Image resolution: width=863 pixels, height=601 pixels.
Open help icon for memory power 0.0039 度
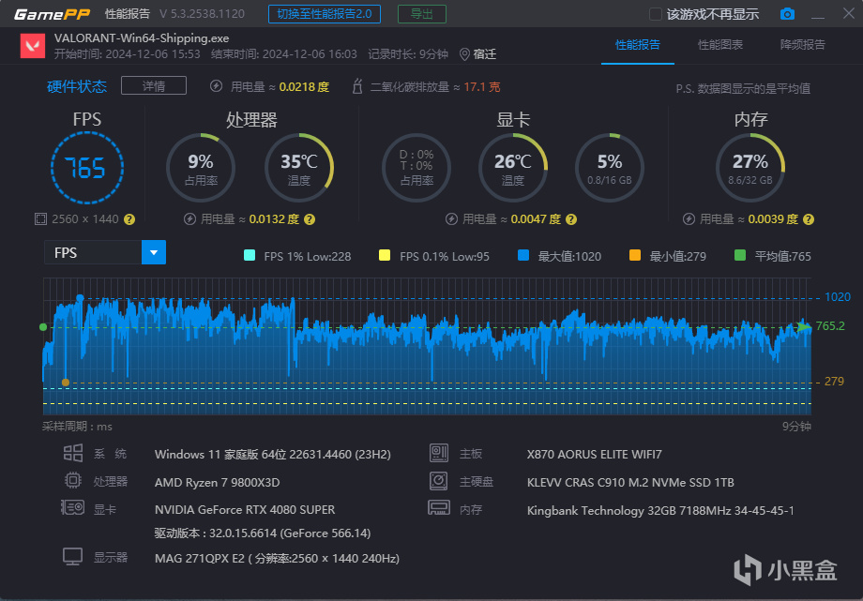tap(808, 219)
